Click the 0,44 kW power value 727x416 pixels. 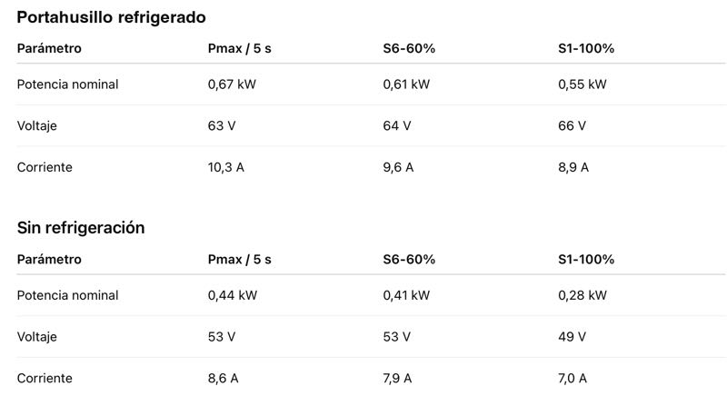tap(233, 295)
